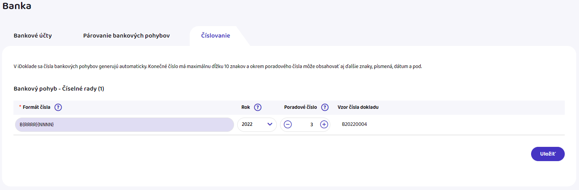Image resolution: width=579 pixels, height=190 pixels.
Task: Select the Číslovanie tab
Action: 215,36
